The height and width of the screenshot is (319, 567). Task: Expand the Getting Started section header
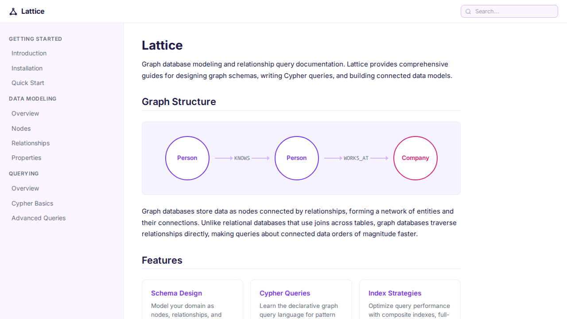[x=35, y=39]
